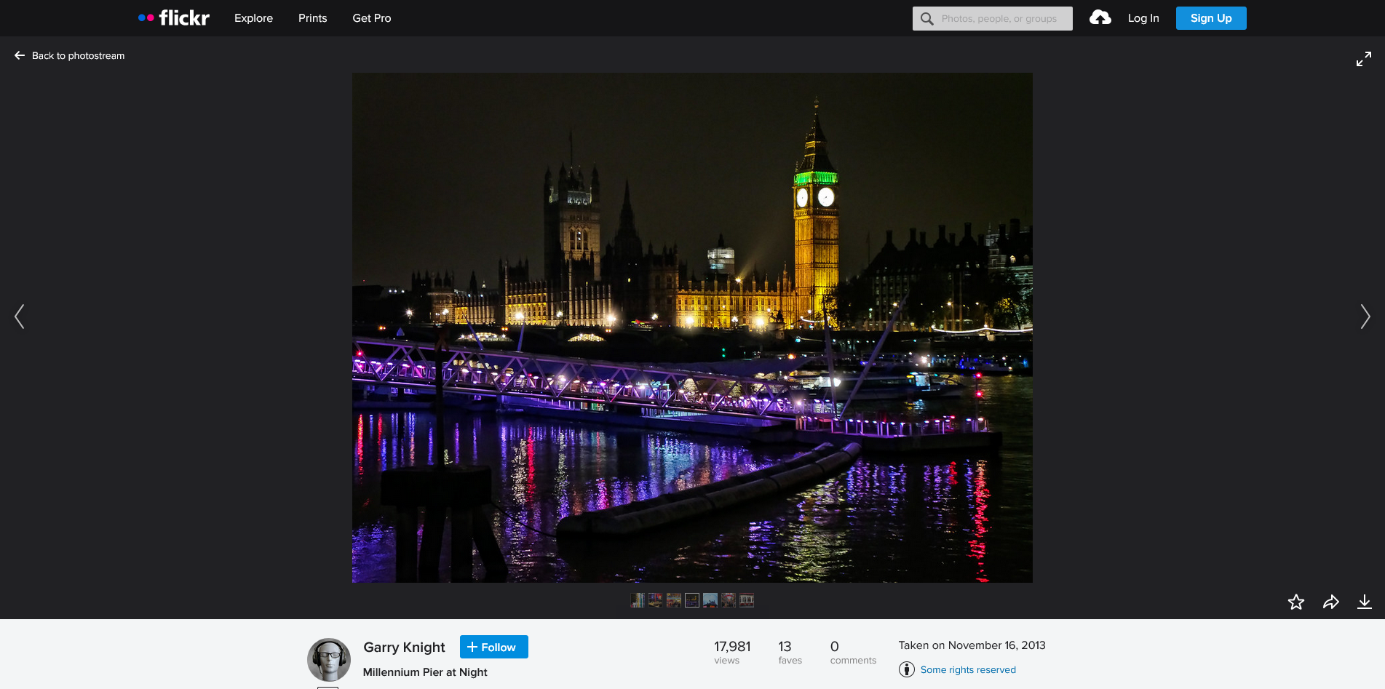Image resolution: width=1385 pixels, height=689 pixels.
Task: Select the first filmstrip thumbnail
Action: pyautogui.click(x=638, y=600)
